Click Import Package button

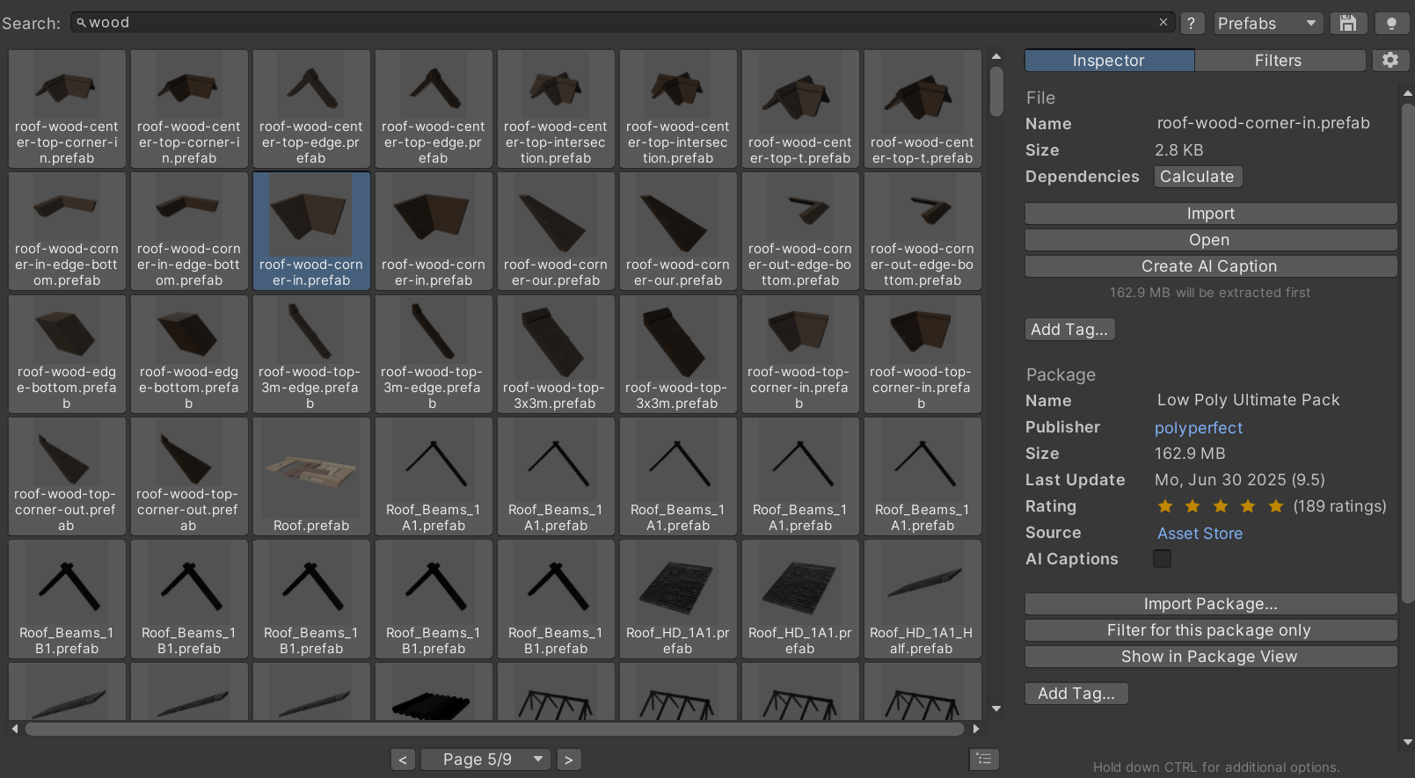click(1211, 604)
